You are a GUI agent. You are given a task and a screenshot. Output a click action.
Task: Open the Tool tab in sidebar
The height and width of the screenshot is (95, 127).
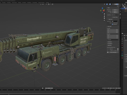coord(120,11)
